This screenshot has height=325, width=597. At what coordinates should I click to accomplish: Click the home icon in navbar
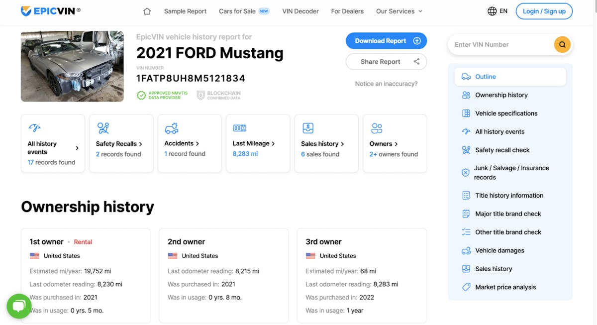pos(147,11)
